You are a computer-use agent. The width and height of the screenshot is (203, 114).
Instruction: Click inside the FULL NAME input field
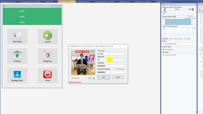(111, 54)
